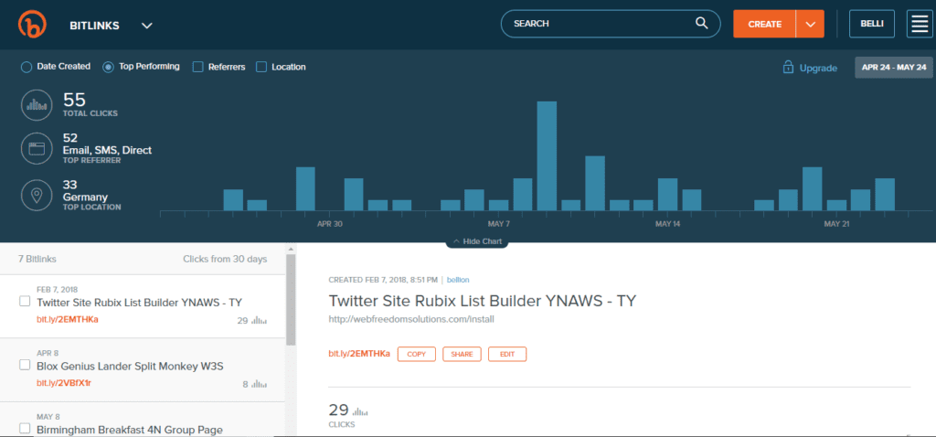Expand the BITLINKS dropdown chevron
The width and height of the screenshot is (936, 437).
click(x=147, y=26)
